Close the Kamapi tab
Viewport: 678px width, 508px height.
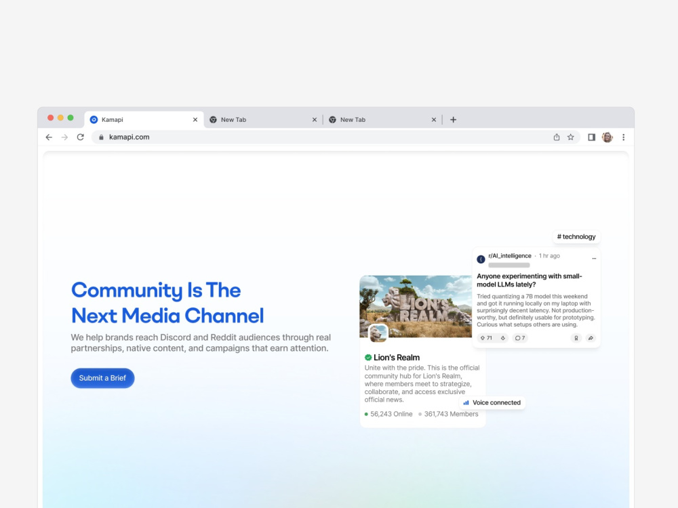[195, 120]
